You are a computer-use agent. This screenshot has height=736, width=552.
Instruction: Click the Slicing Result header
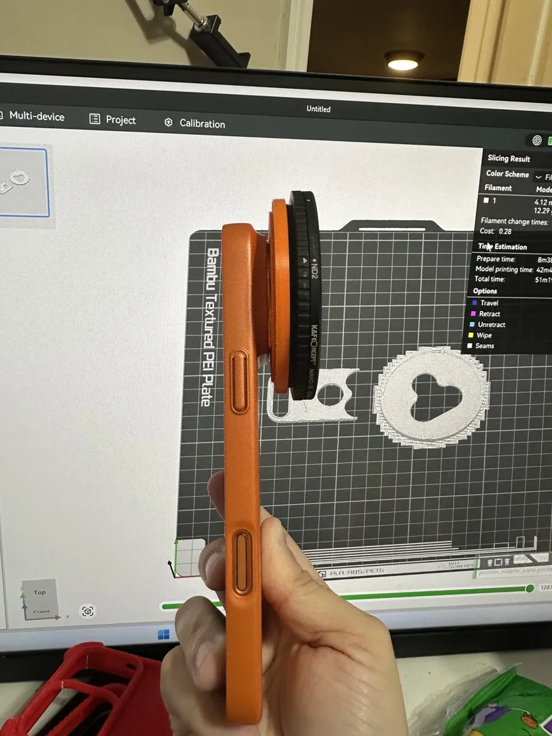pos(509,158)
